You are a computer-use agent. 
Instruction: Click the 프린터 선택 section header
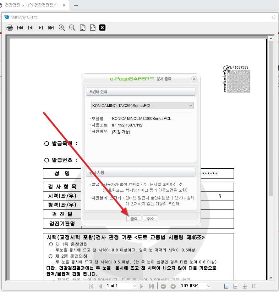(x=141, y=92)
